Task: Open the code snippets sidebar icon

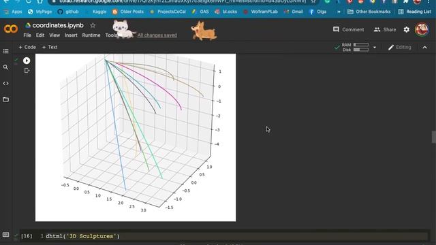Action: point(5,83)
